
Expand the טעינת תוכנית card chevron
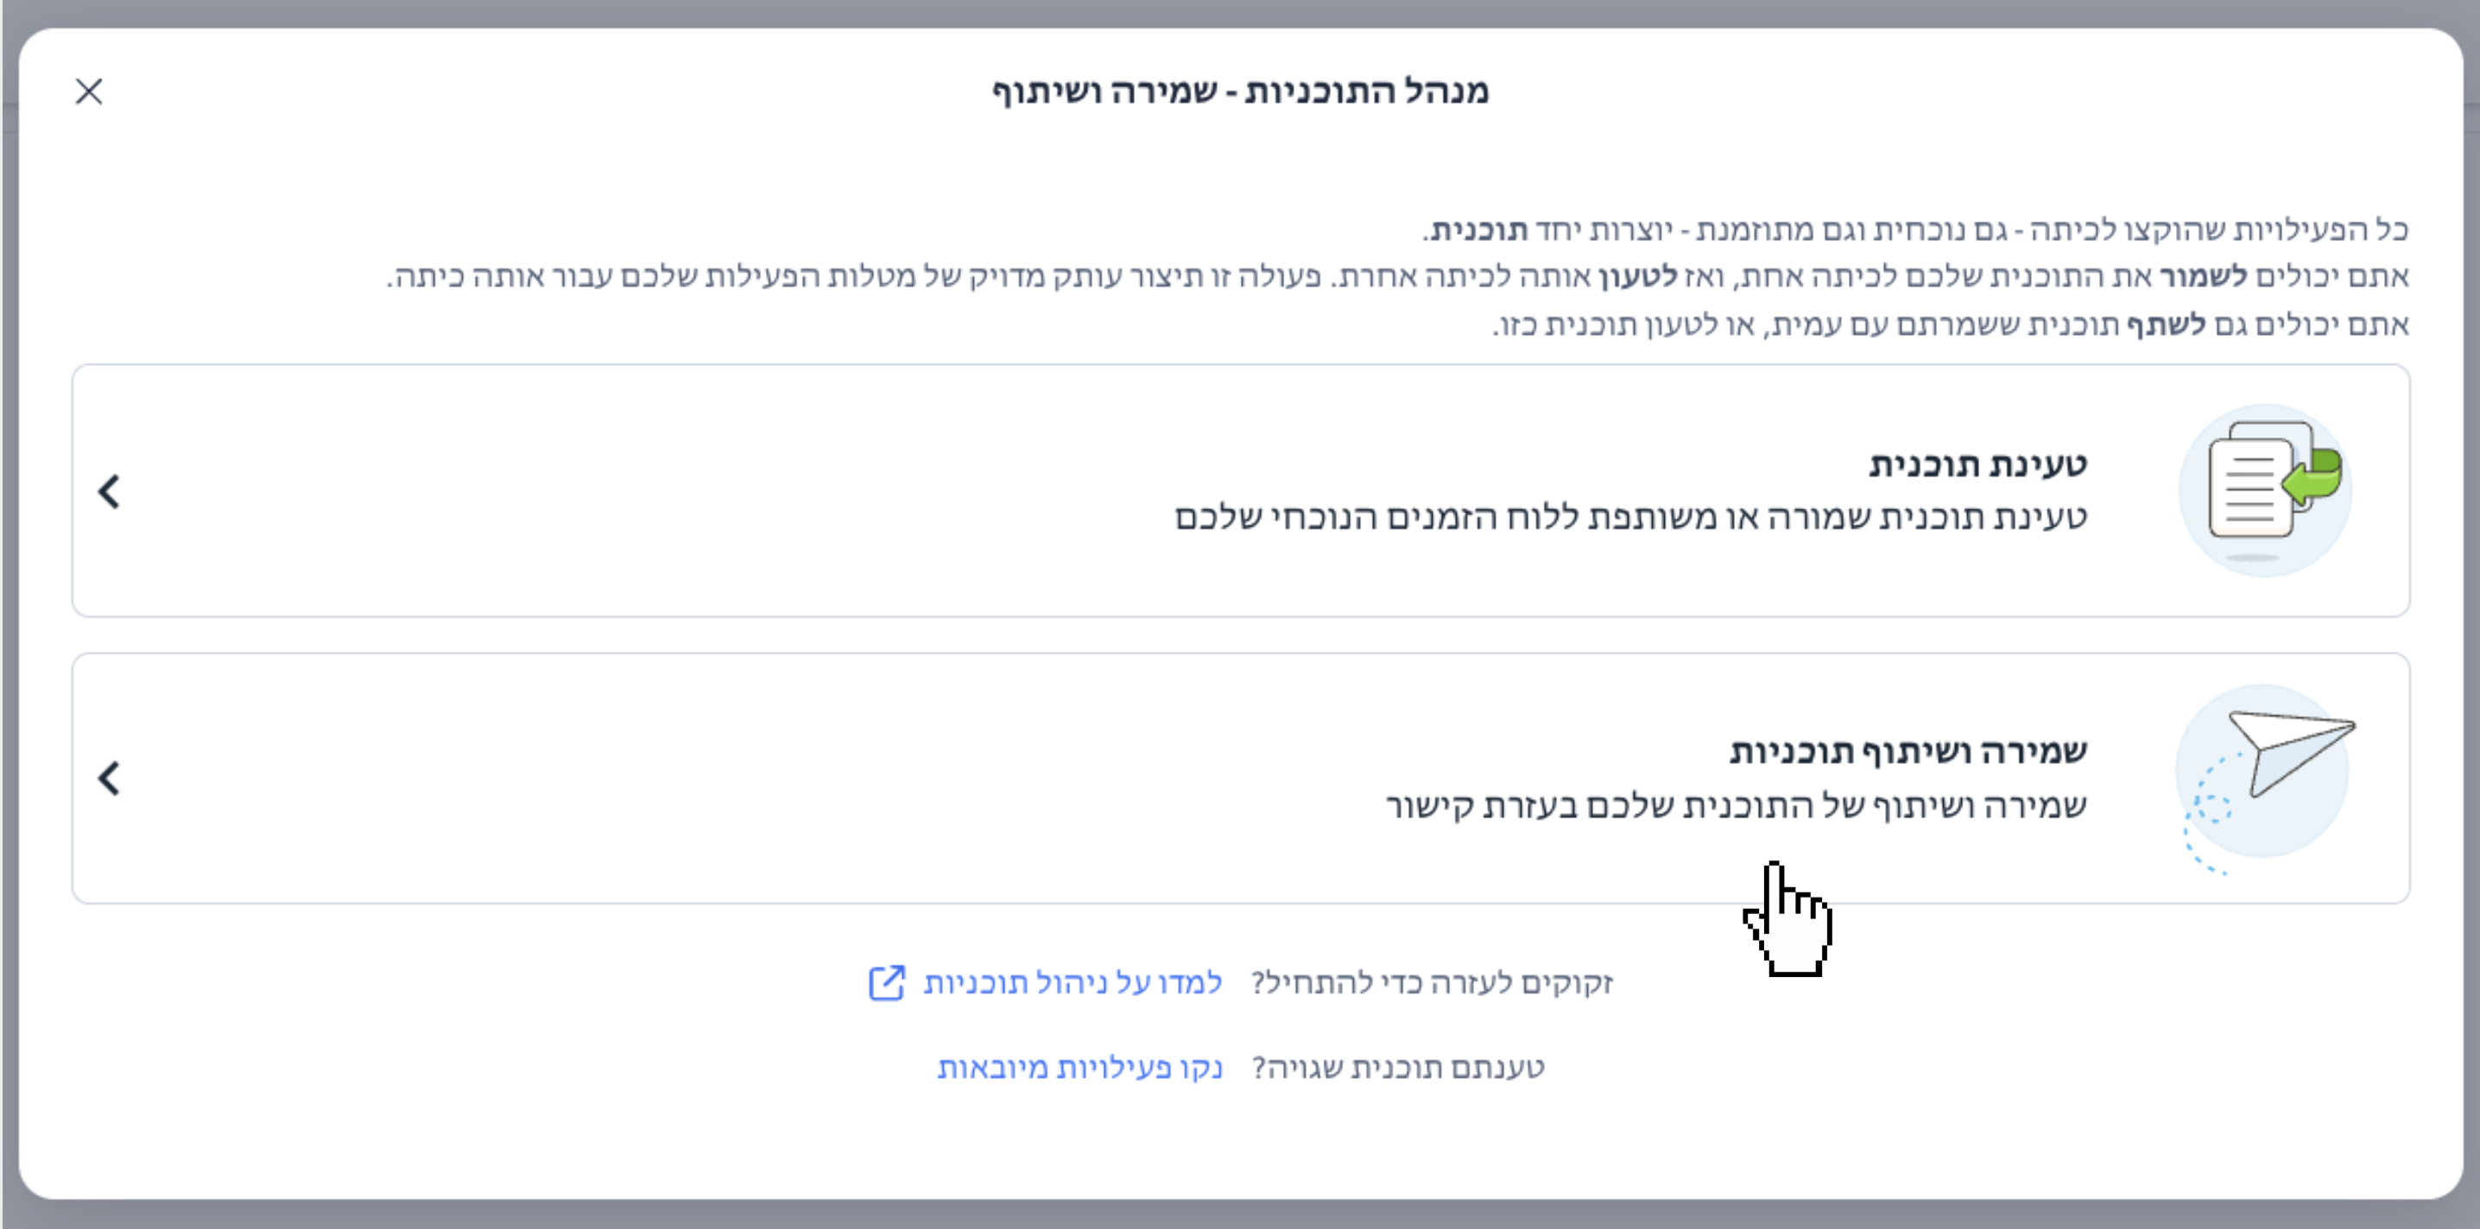pyautogui.click(x=110, y=491)
